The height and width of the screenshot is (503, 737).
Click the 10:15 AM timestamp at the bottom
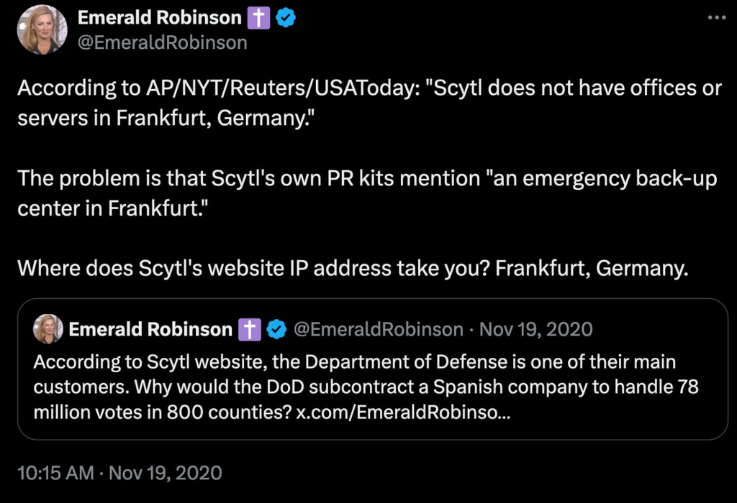point(55,473)
